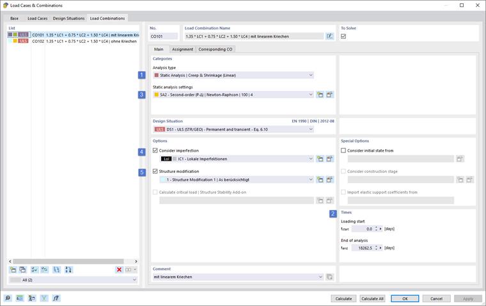Open the Loading start arrow menu

(380, 229)
